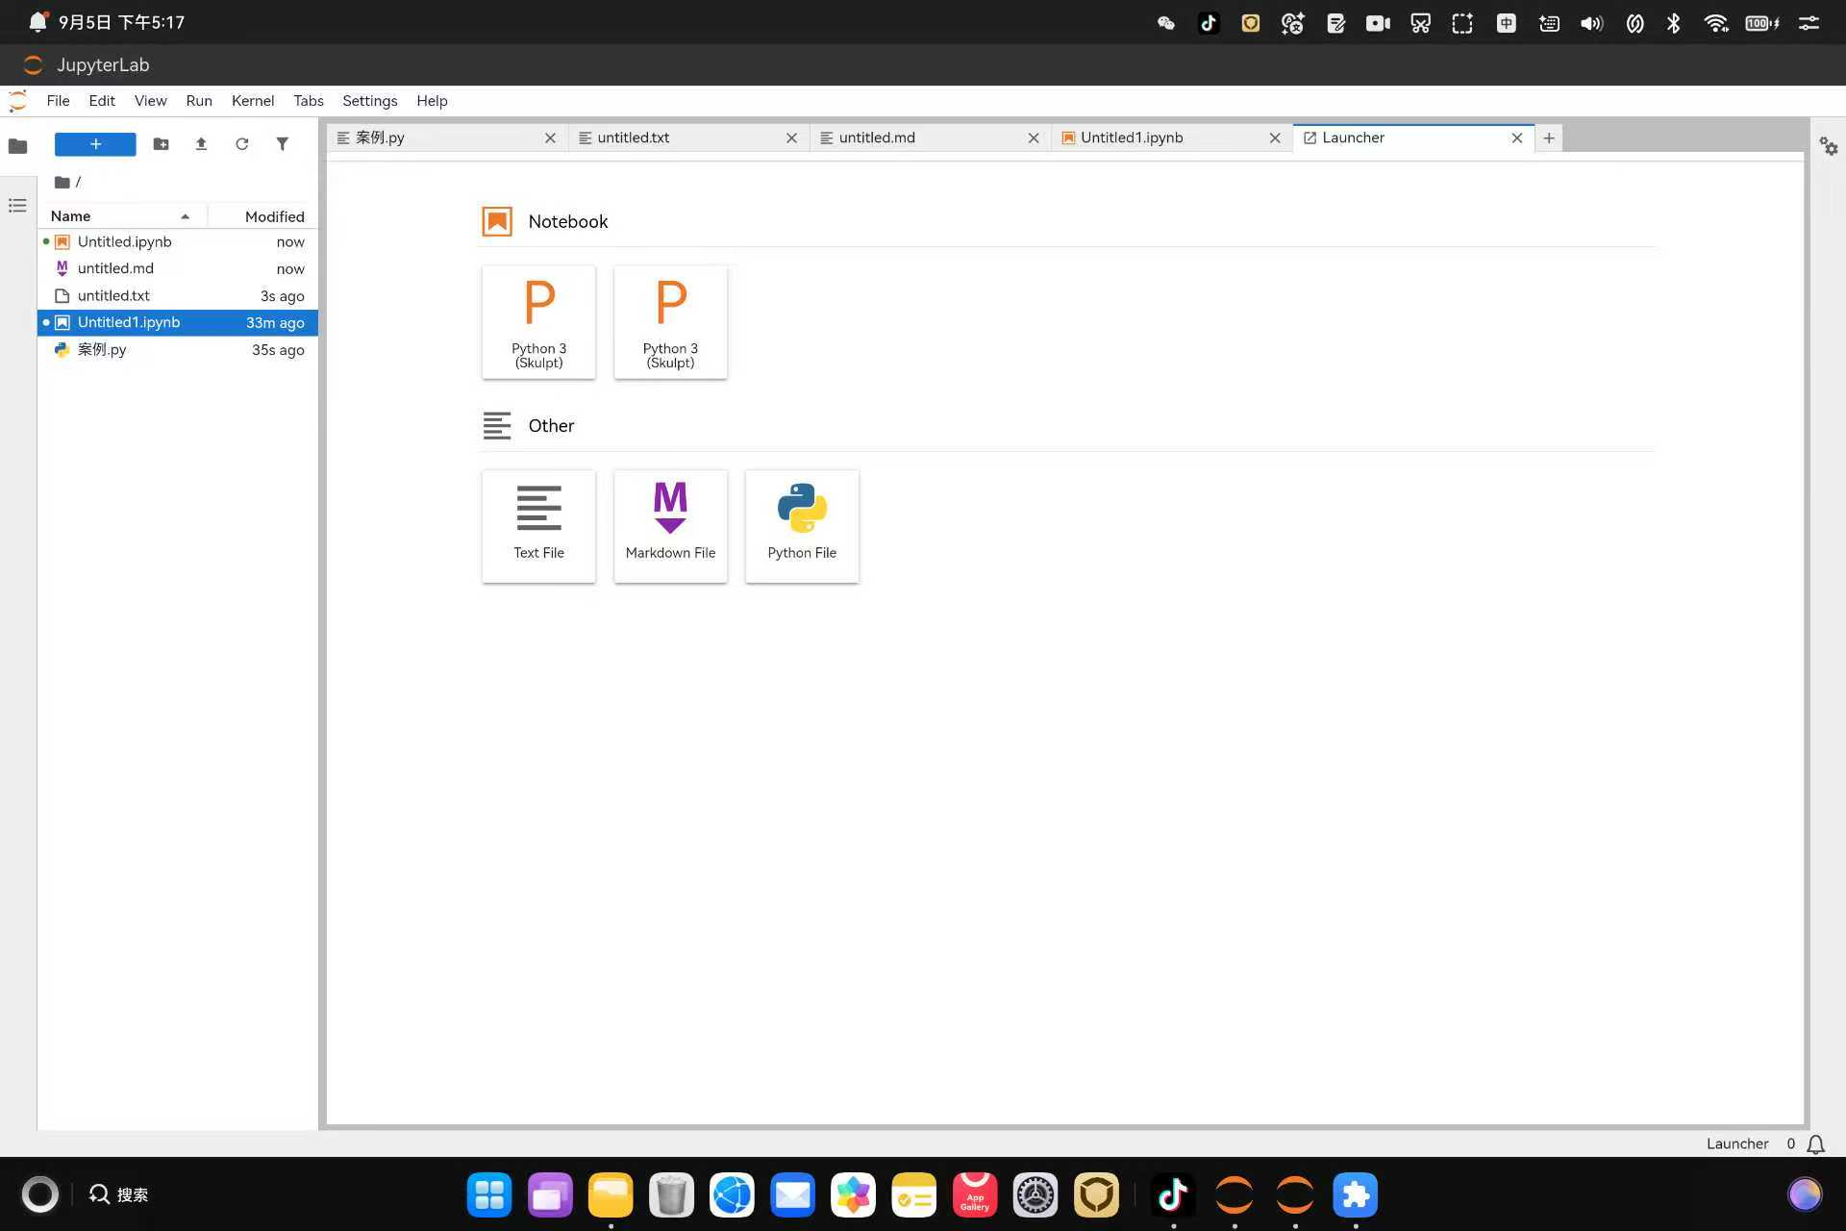Create a new folder with toolbar icon
Image resolution: width=1846 pixels, height=1231 pixels.
161,144
